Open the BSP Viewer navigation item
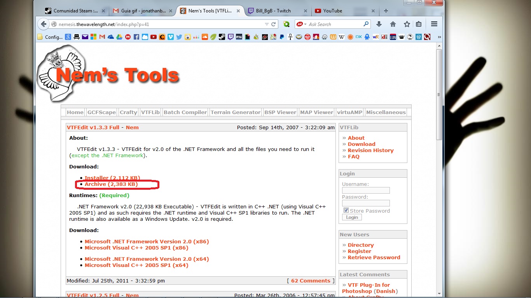The width and height of the screenshot is (531, 298). click(x=280, y=112)
